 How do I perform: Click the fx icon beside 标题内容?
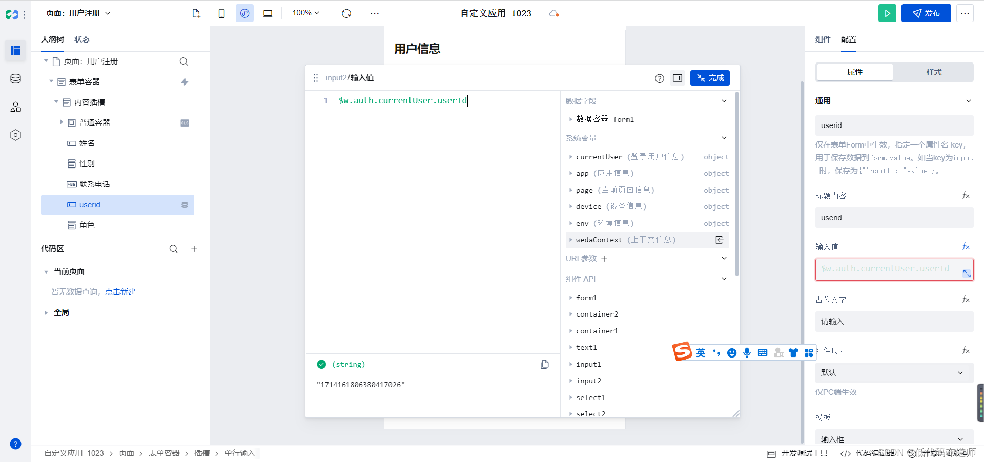(x=966, y=196)
